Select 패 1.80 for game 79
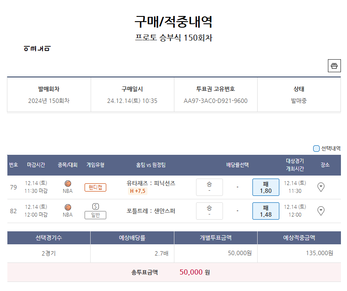The image size is (347, 291). point(265,187)
